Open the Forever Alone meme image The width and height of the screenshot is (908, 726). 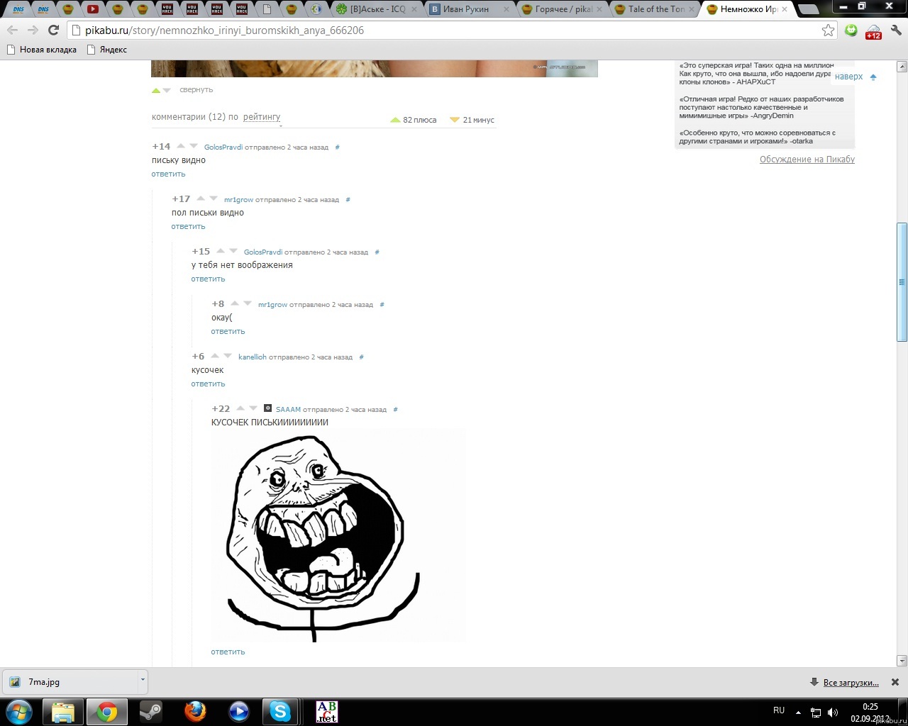pyautogui.click(x=338, y=536)
